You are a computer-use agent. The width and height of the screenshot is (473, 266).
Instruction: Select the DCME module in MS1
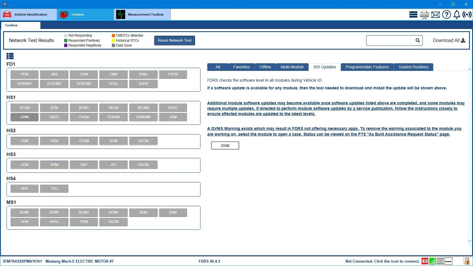[24, 212]
